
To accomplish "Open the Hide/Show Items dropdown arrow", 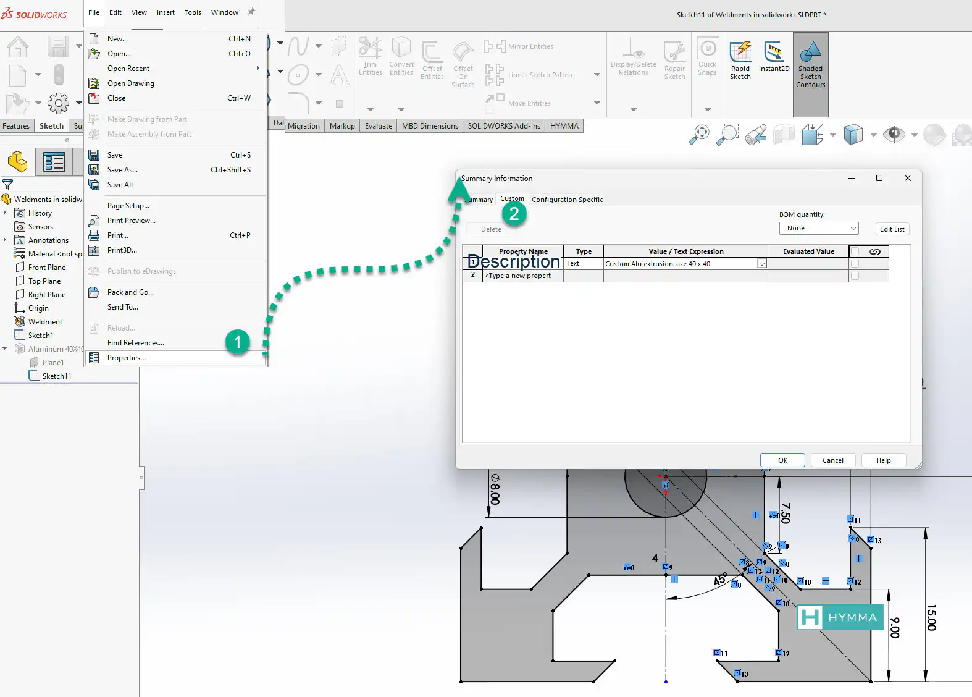I will click(x=914, y=135).
